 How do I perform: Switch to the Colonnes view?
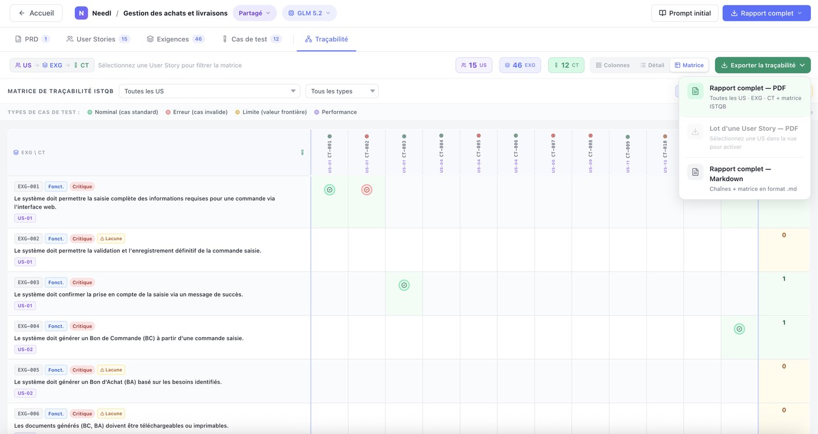tap(612, 65)
